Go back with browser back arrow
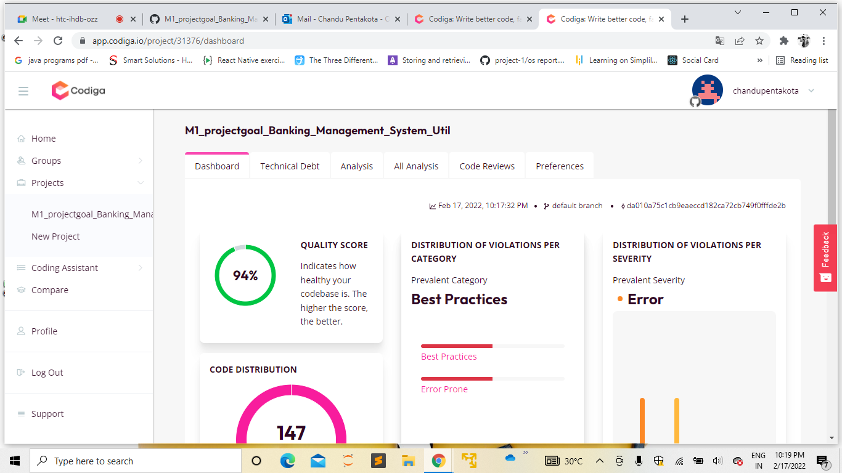The width and height of the screenshot is (842, 473). pyautogui.click(x=18, y=41)
